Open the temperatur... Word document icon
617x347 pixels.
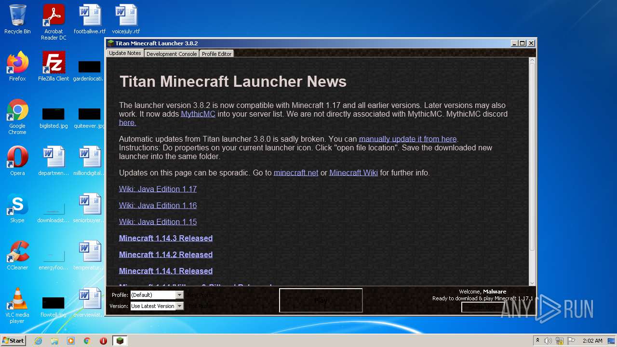90,255
